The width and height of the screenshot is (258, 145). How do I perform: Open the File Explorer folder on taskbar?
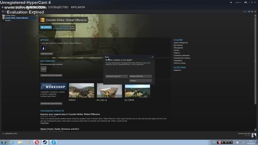coord(20,142)
